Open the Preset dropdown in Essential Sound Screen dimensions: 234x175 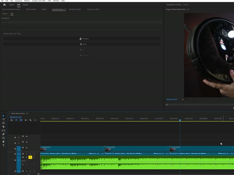[84, 22]
